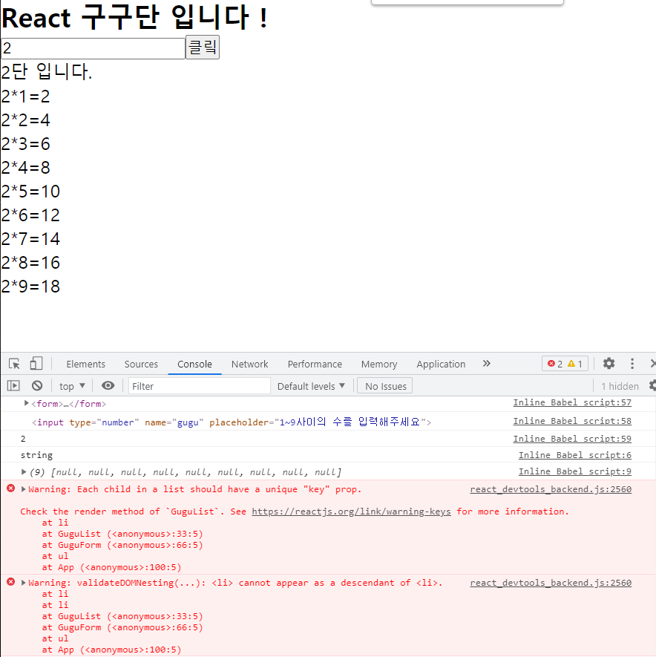Show the console sidebar panel icon
Screen dimensions: 656x657
point(13,385)
